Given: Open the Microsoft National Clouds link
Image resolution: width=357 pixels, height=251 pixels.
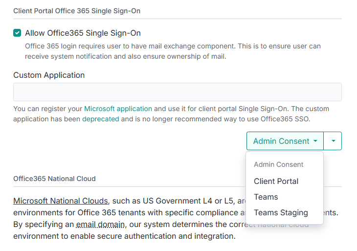Looking at the screenshot, I should [x=60, y=201].
